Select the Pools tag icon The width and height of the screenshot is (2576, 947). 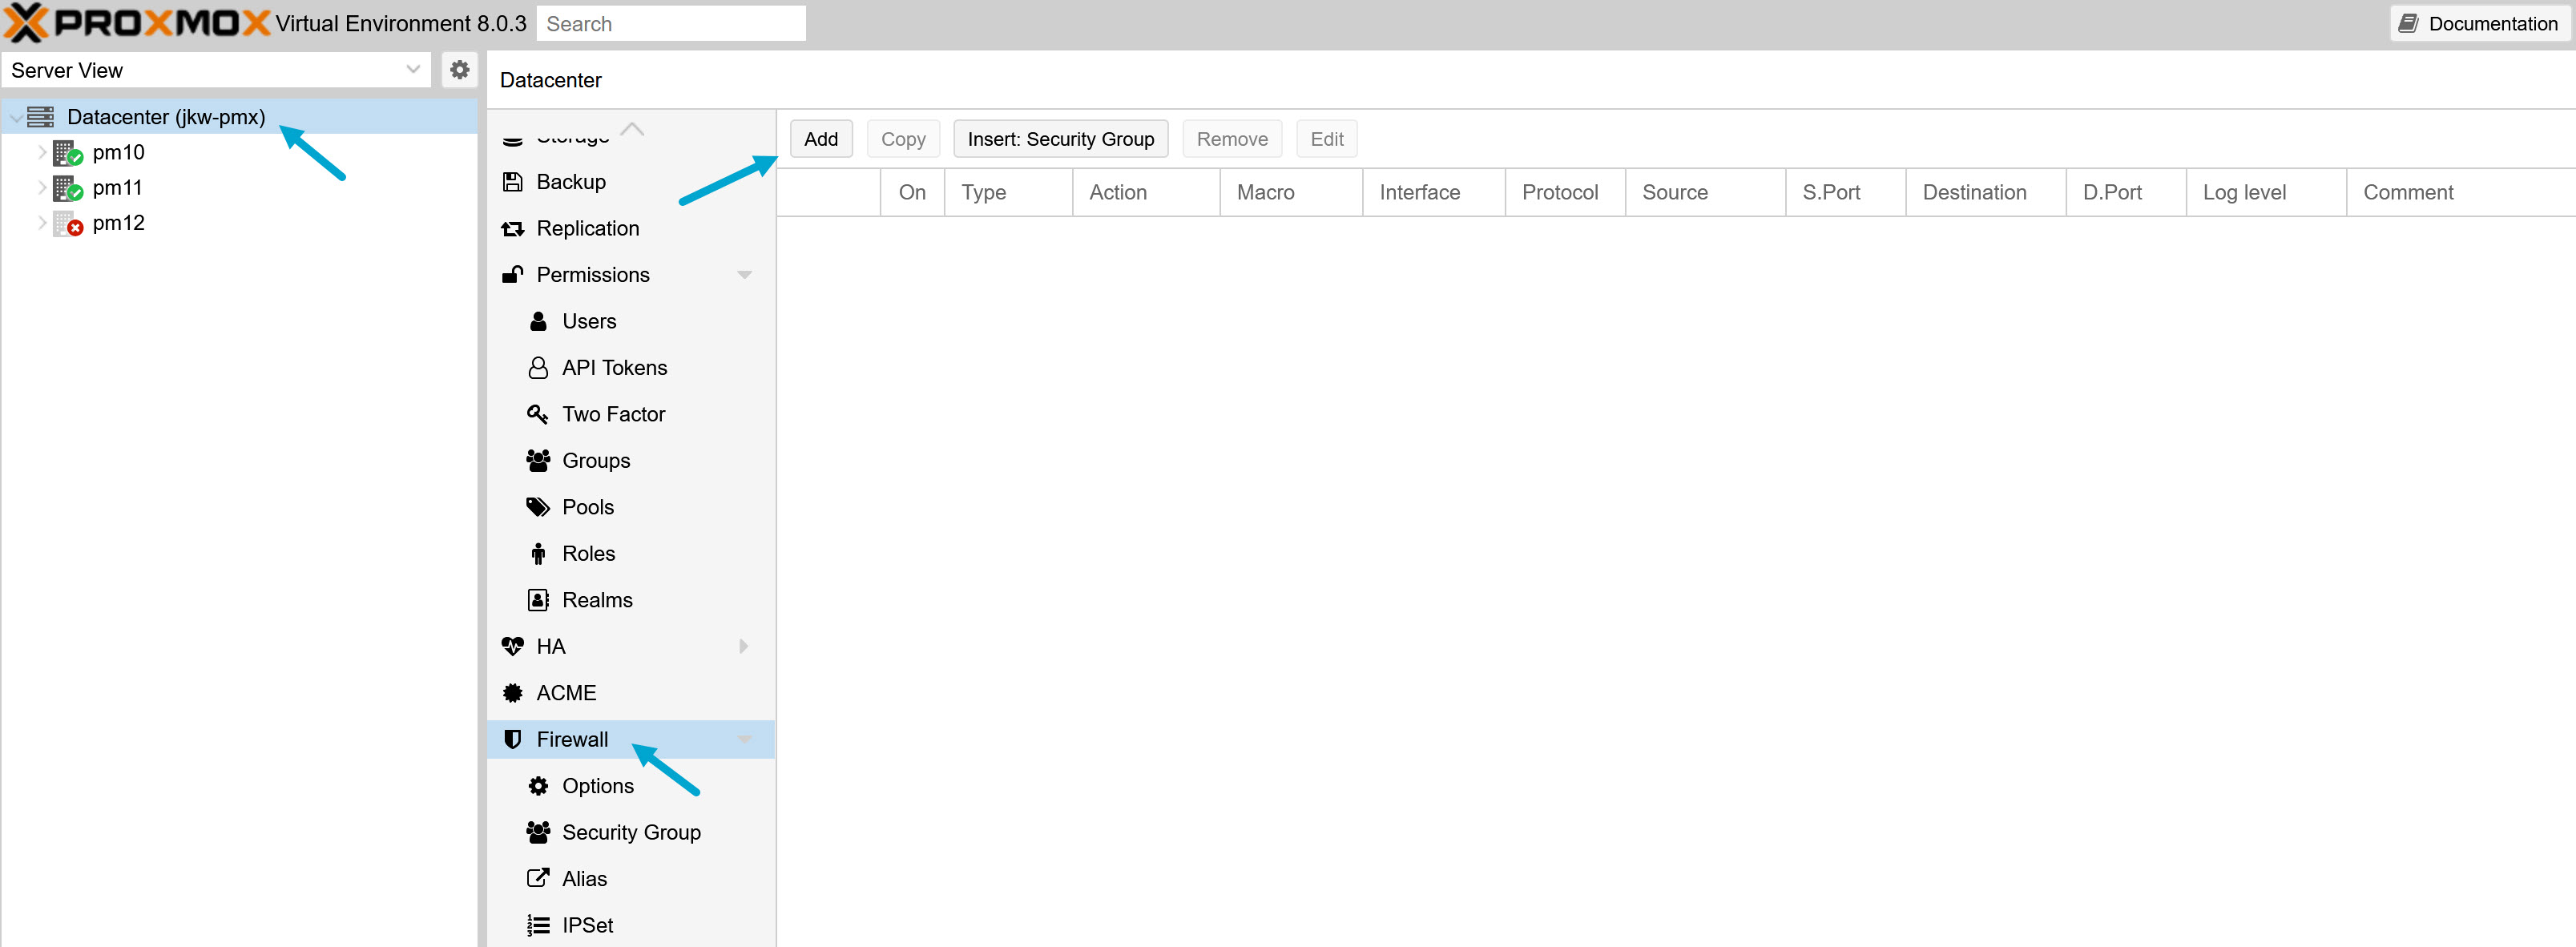[538, 506]
